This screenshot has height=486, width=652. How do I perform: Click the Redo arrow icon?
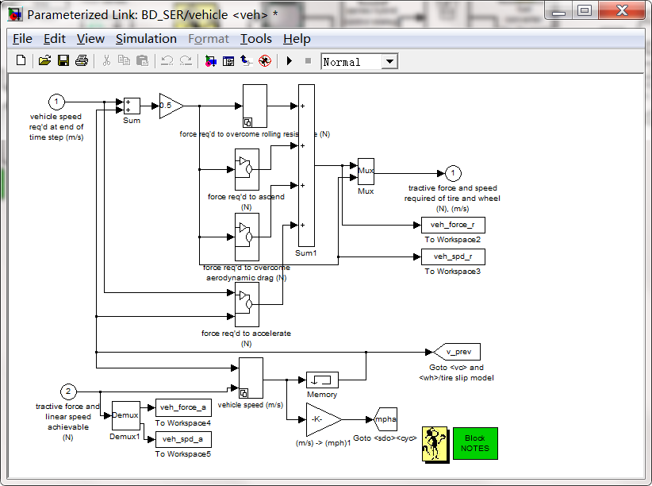[186, 61]
